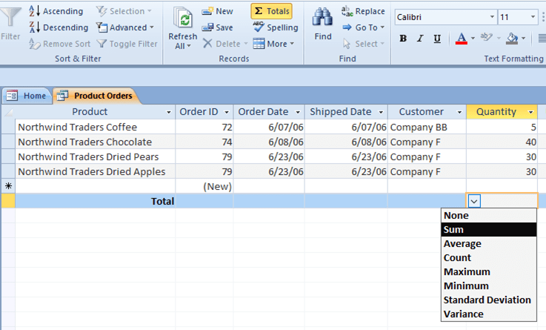Click Remove Sort
The width and height of the screenshot is (546, 330).
(x=59, y=44)
